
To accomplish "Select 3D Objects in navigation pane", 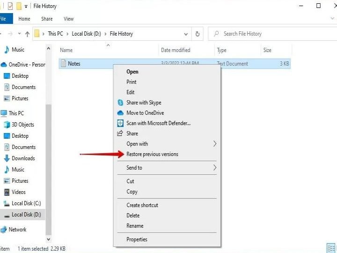I will [x=22, y=125].
